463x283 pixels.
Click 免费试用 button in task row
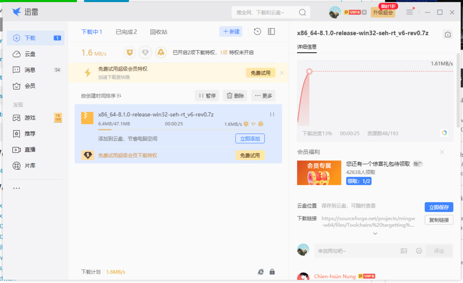250,155
